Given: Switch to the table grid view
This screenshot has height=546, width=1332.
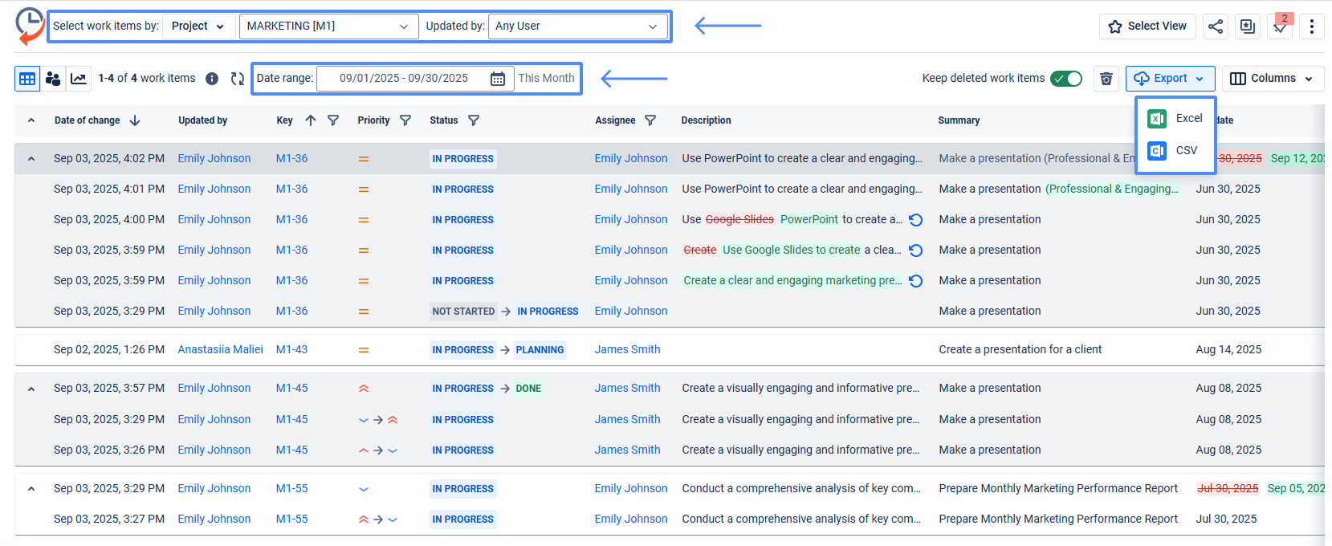Looking at the screenshot, I should coord(27,79).
